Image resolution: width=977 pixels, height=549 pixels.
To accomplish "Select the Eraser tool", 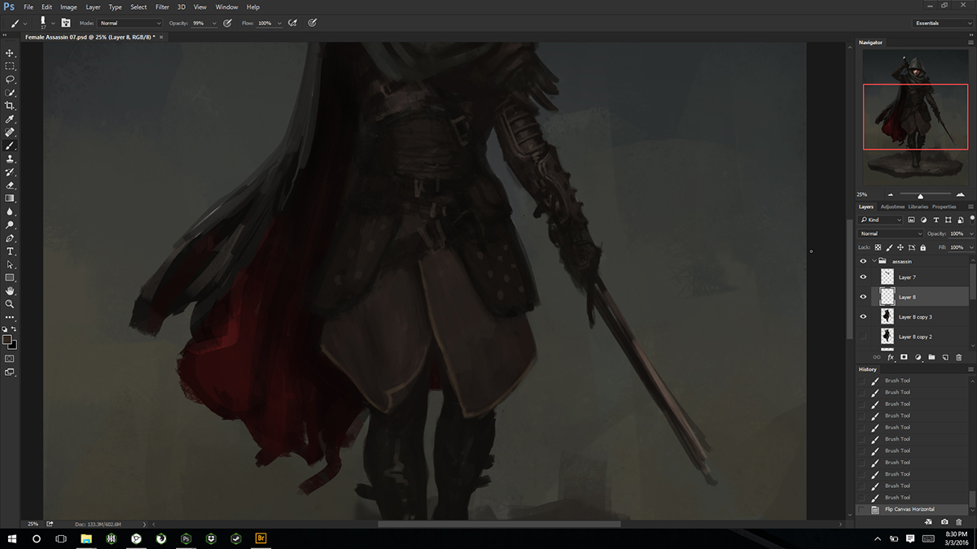I will pyautogui.click(x=10, y=185).
